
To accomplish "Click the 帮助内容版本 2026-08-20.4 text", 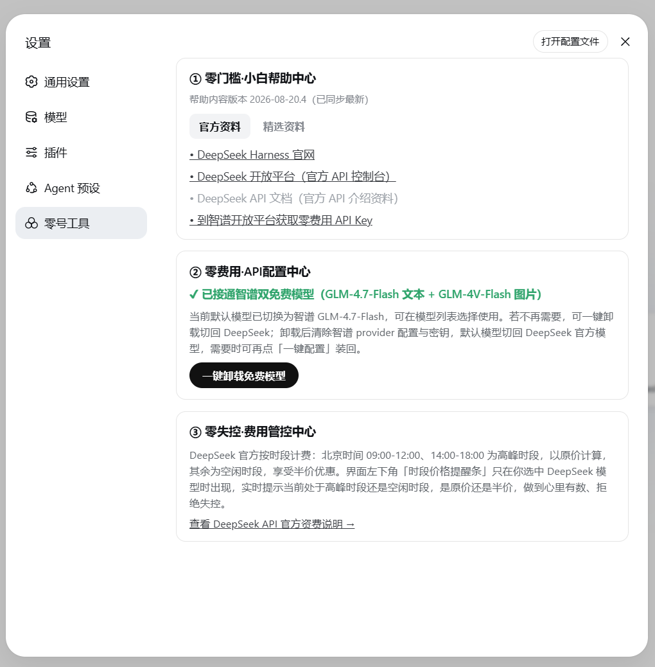I will 279,100.
